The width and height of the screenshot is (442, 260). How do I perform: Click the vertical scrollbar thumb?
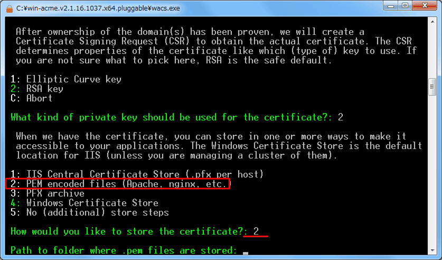tap(432, 87)
